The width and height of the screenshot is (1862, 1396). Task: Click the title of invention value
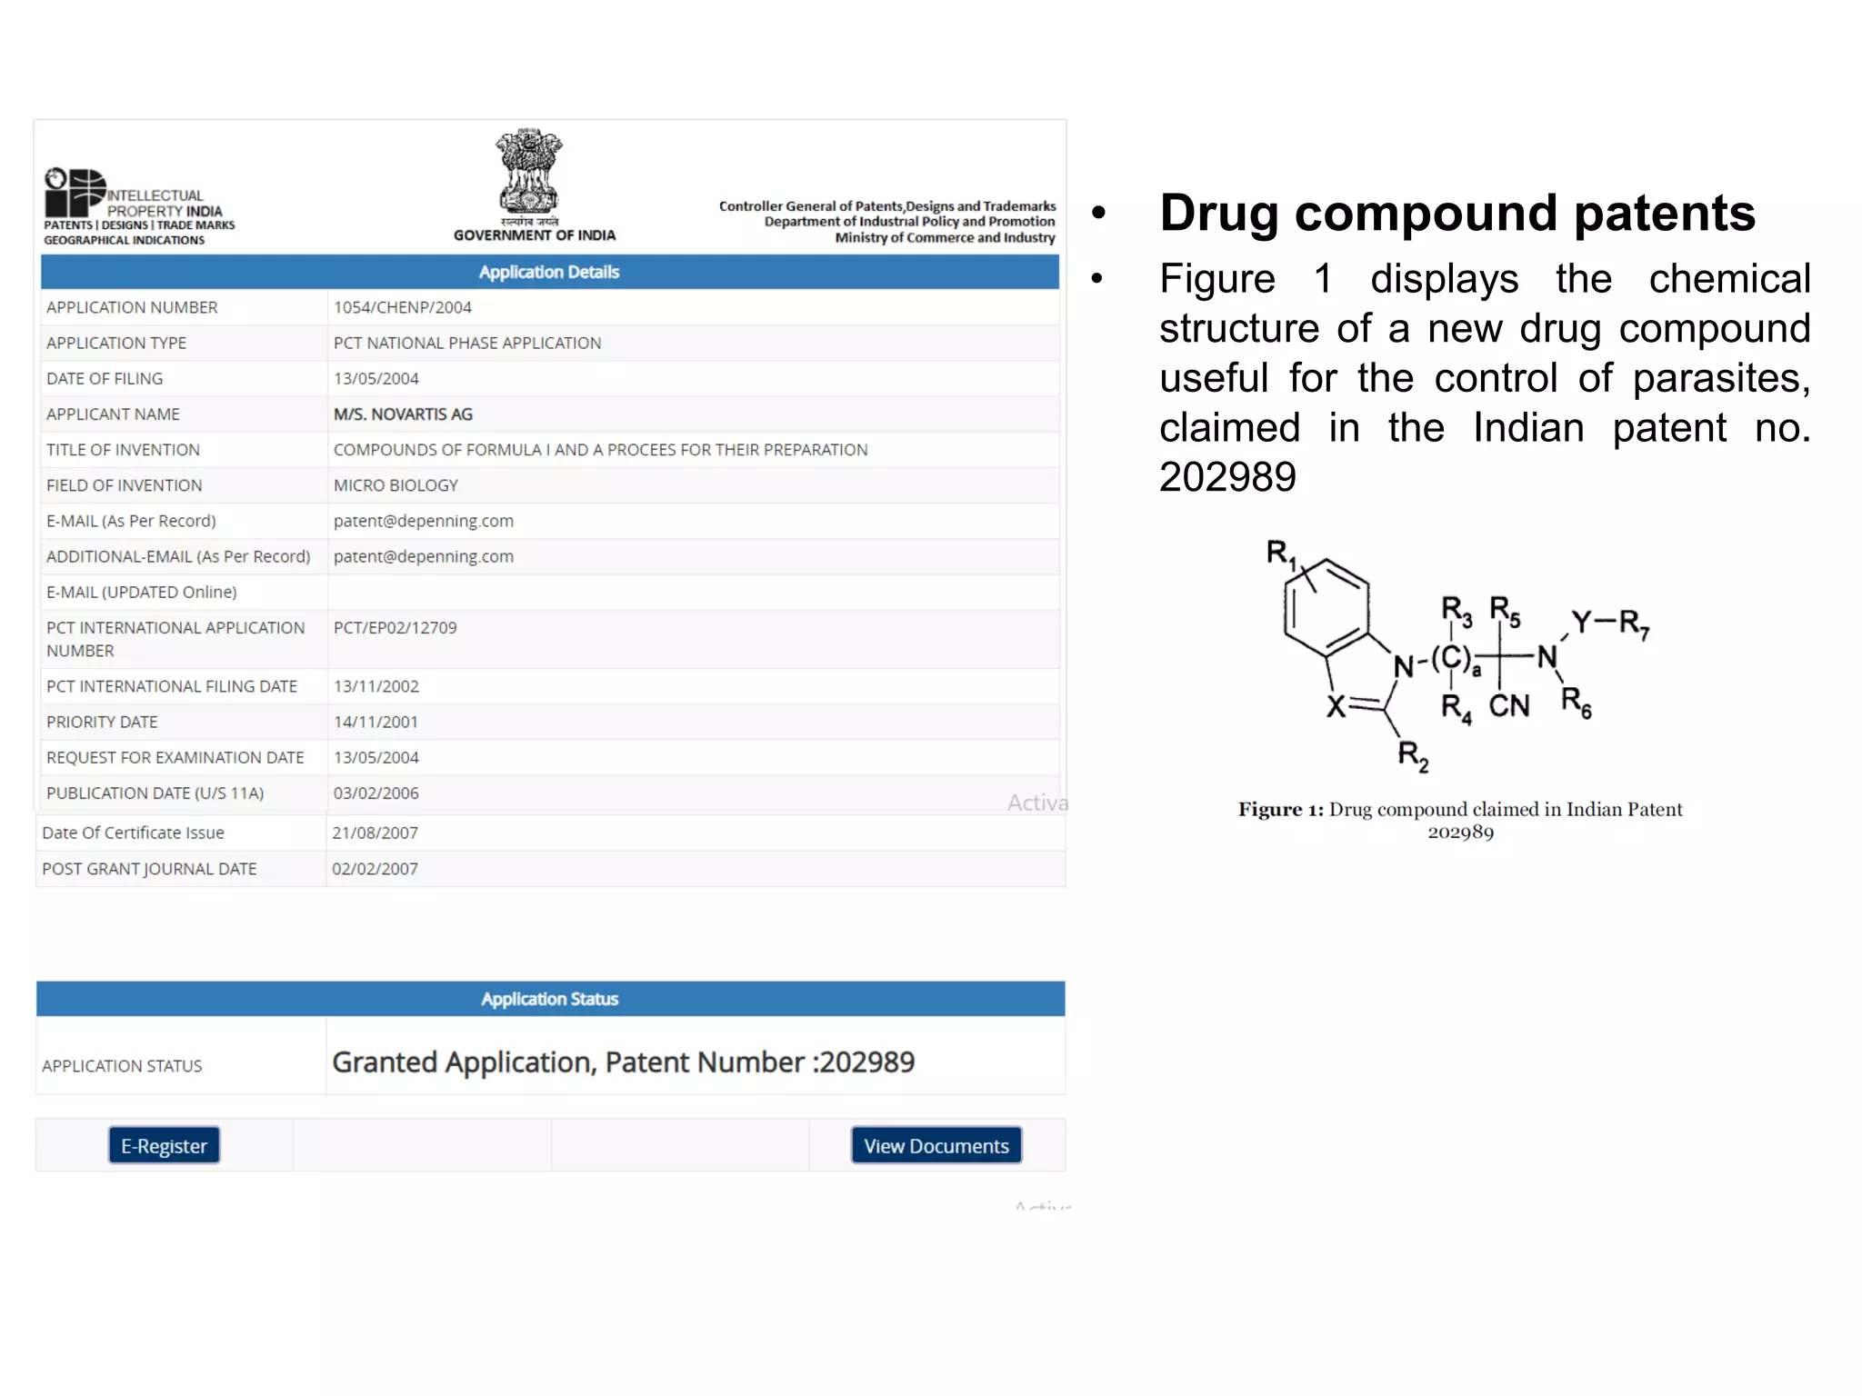click(600, 450)
